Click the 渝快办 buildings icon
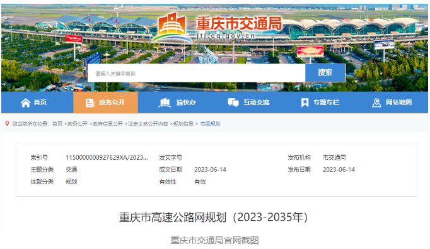The height and width of the screenshot is (249, 430). 165,102
